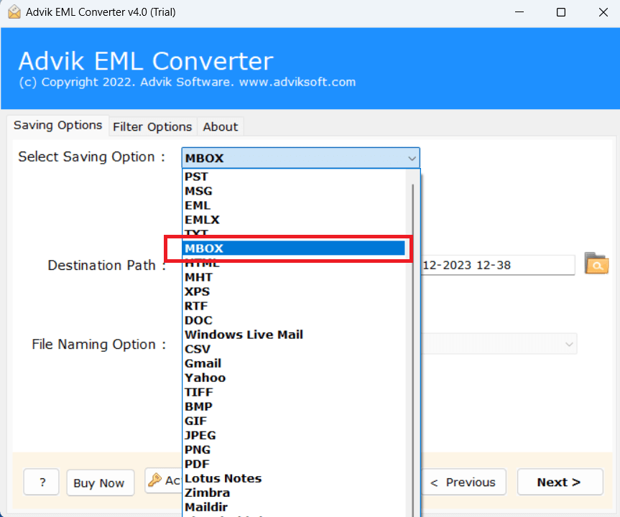Viewport: 620px width, 517px height.
Task: Select GIF image format
Action: pyautogui.click(x=294, y=421)
